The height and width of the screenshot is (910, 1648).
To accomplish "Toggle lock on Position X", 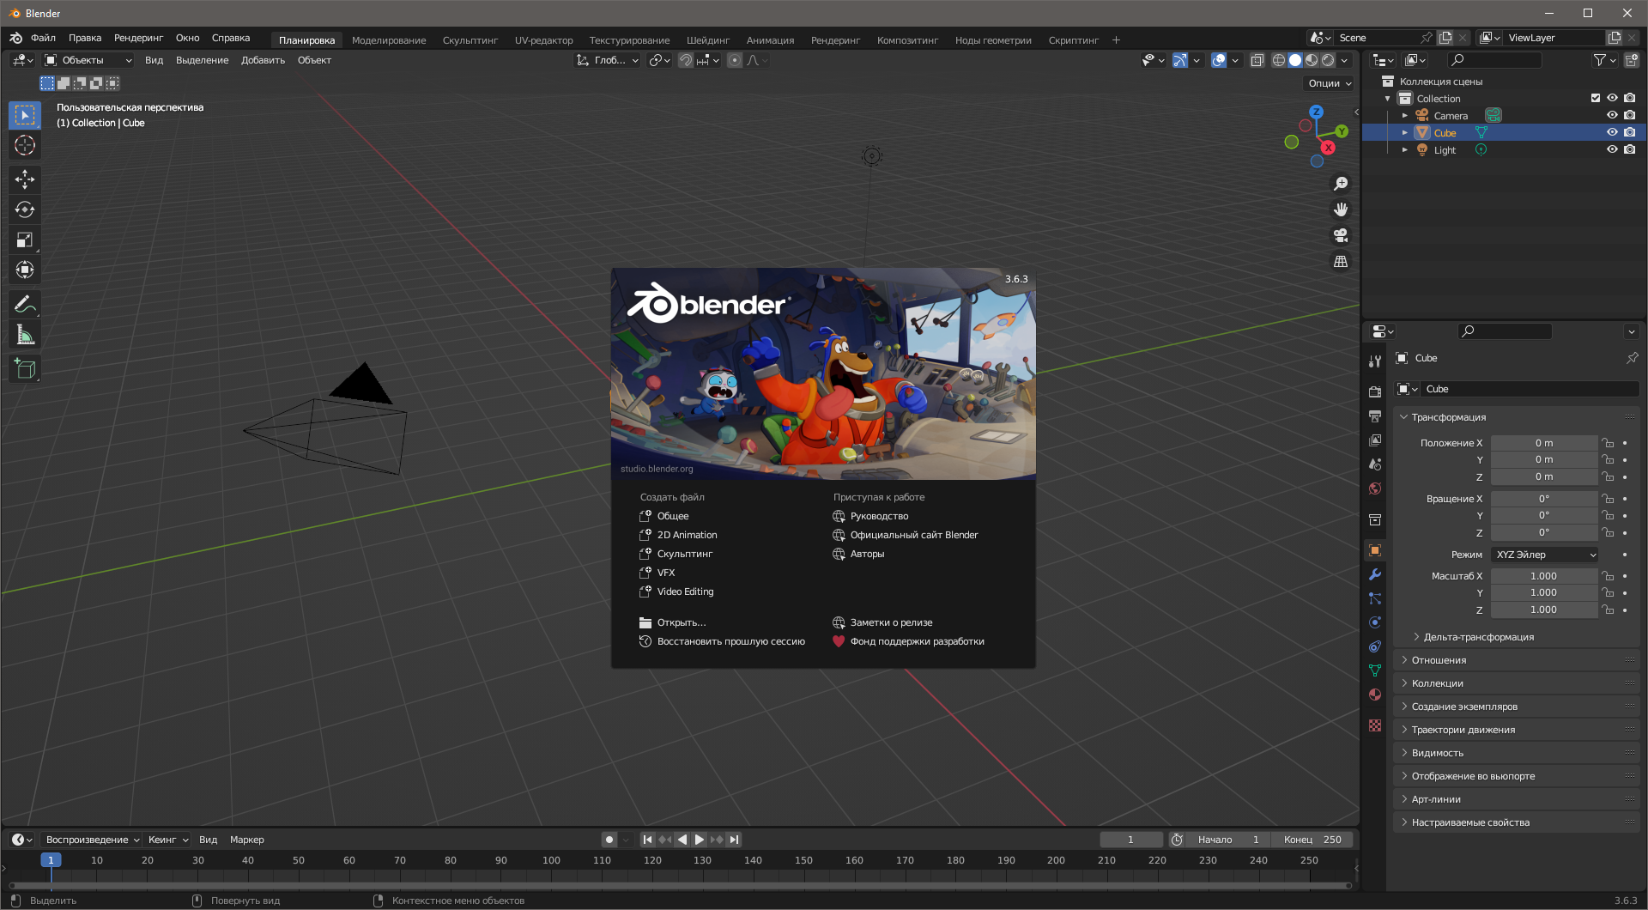I will pyautogui.click(x=1608, y=443).
